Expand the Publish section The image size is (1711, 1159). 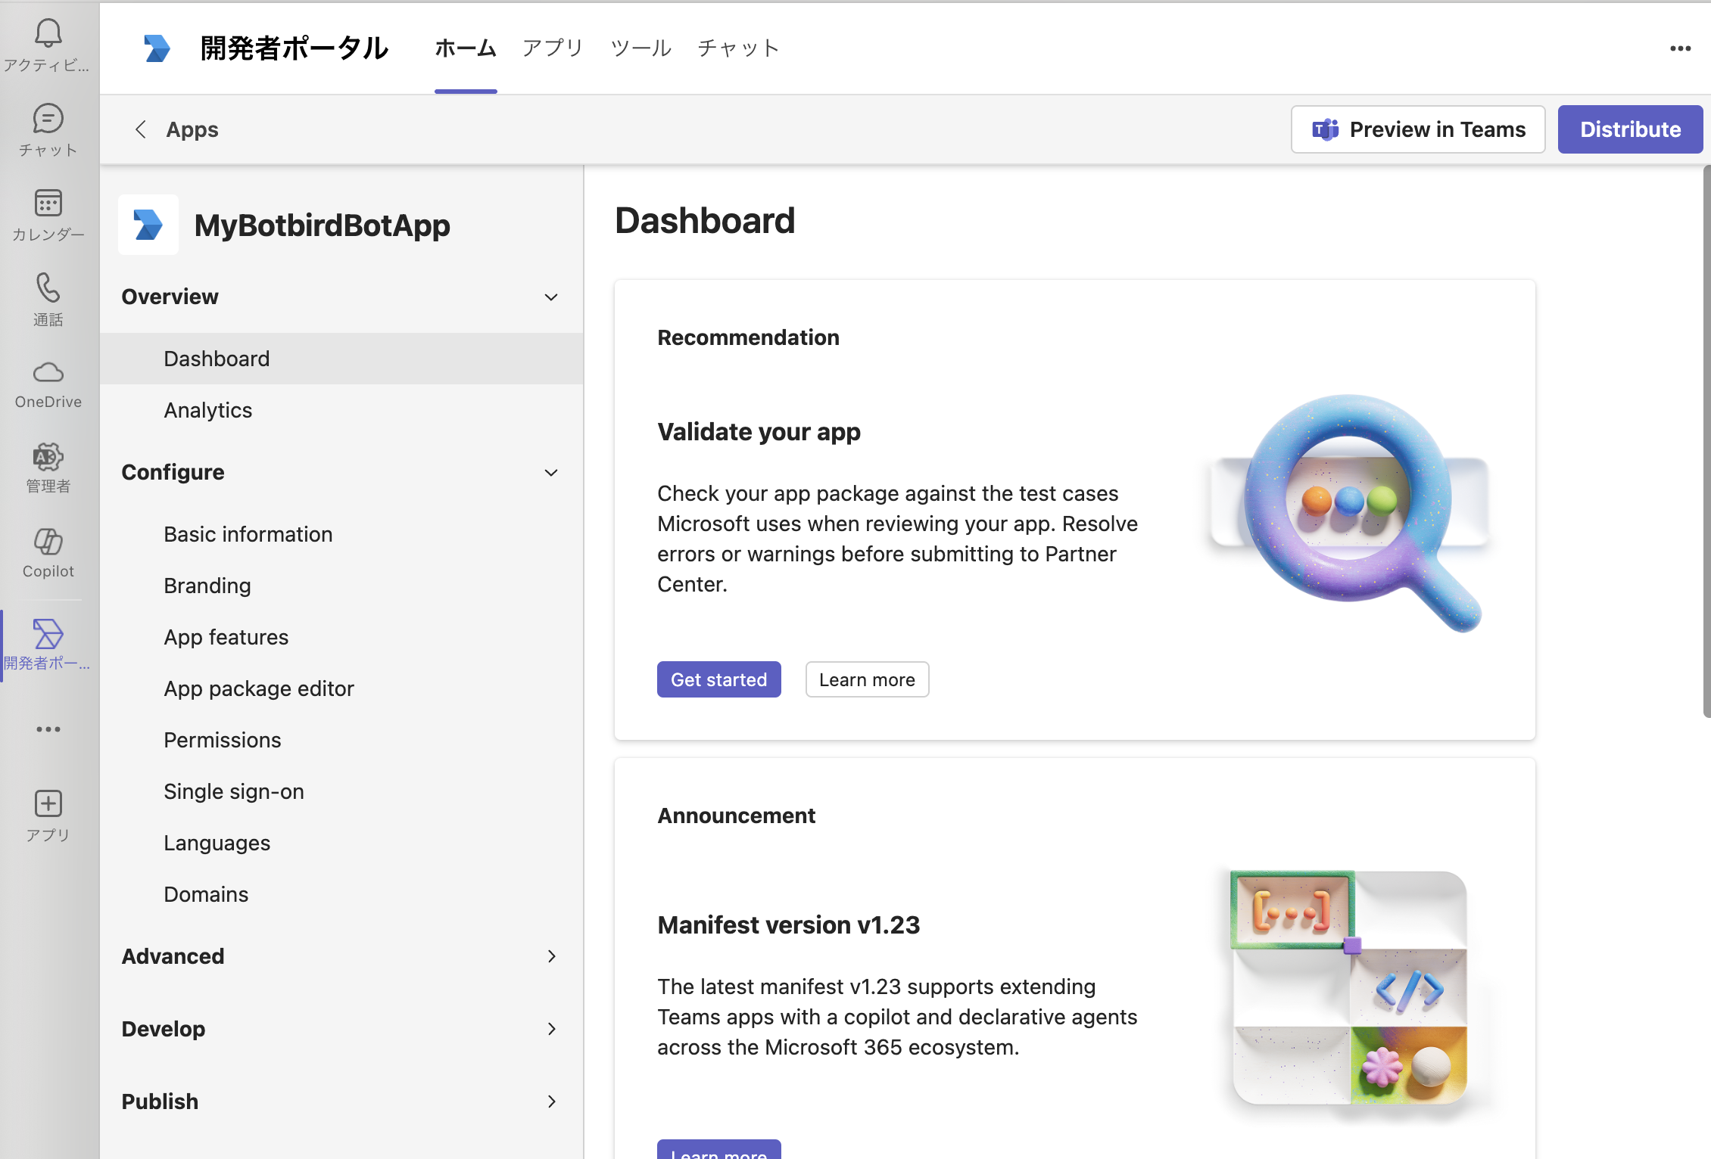point(551,1102)
